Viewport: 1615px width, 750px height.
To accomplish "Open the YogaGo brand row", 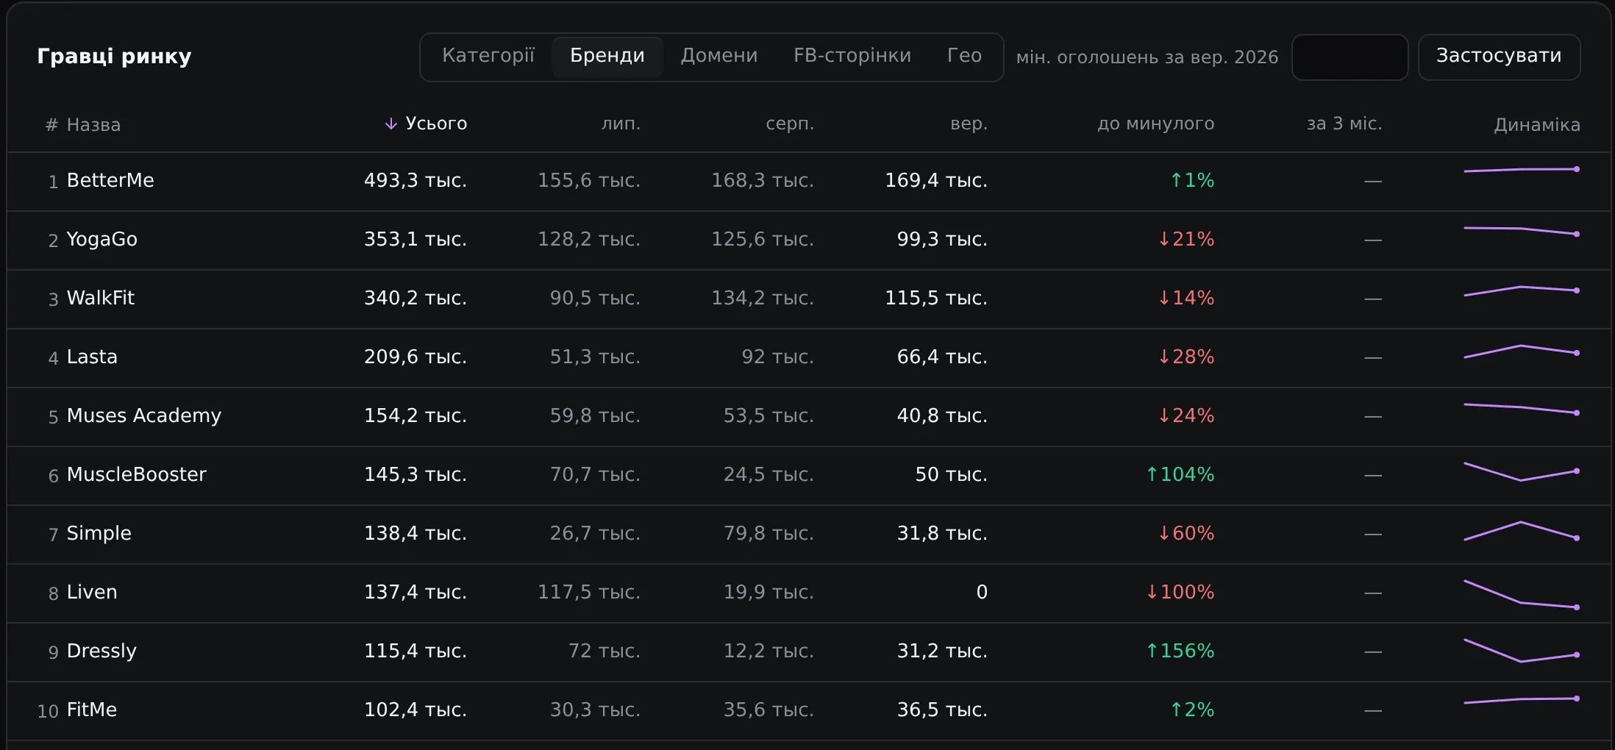I will click(x=809, y=240).
